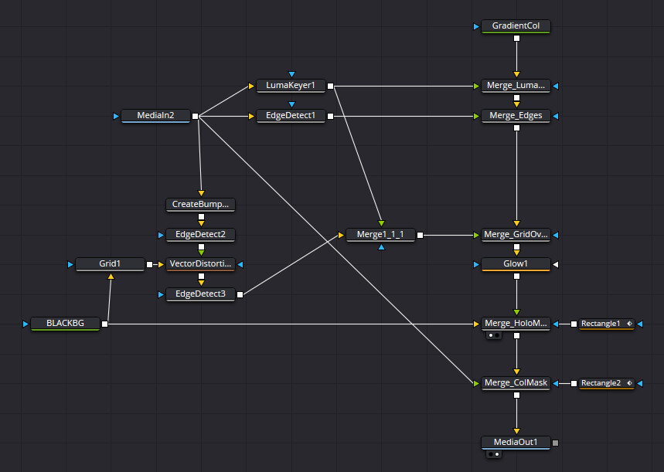This screenshot has width=664, height=472.
Task: Click the blue mask input above EdgeDetect1
Action: coord(291,104)
